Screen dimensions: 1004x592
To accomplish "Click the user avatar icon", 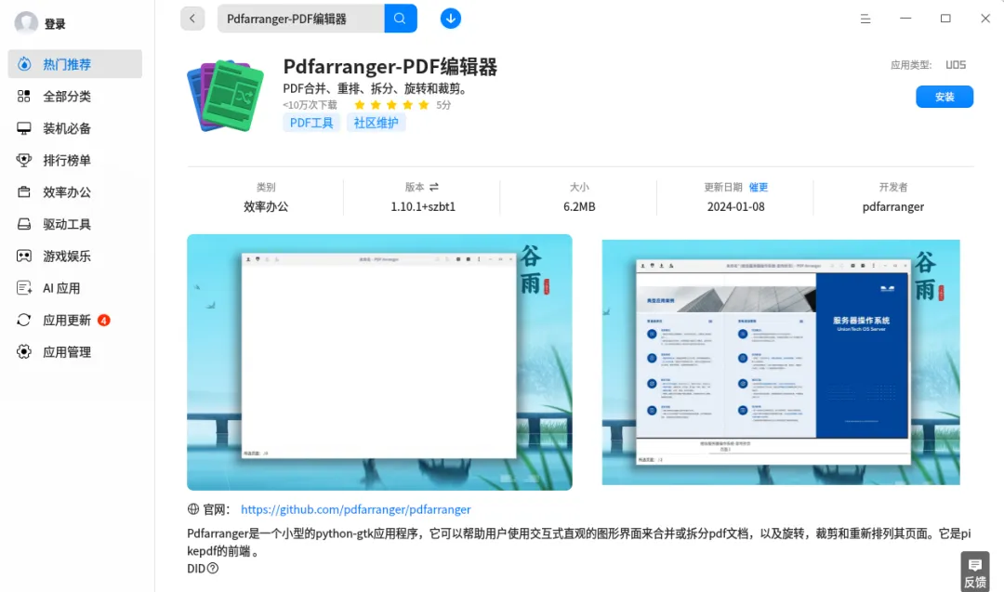I will coord(26,23).
